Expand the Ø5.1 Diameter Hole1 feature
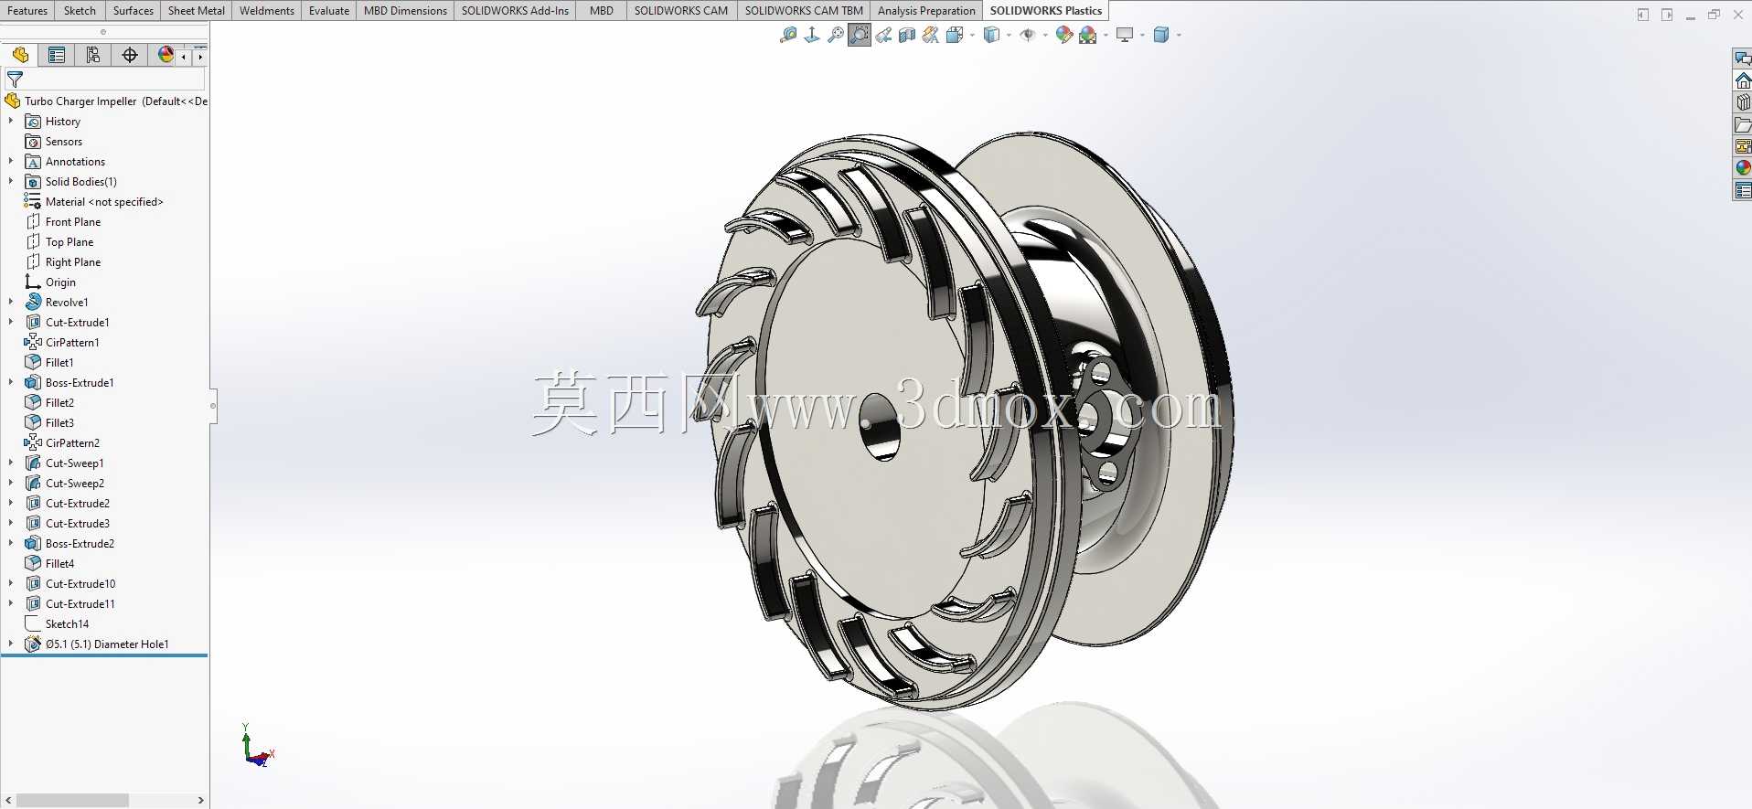This screenshot has height=809, width=1752. click(x=11, y=644)
